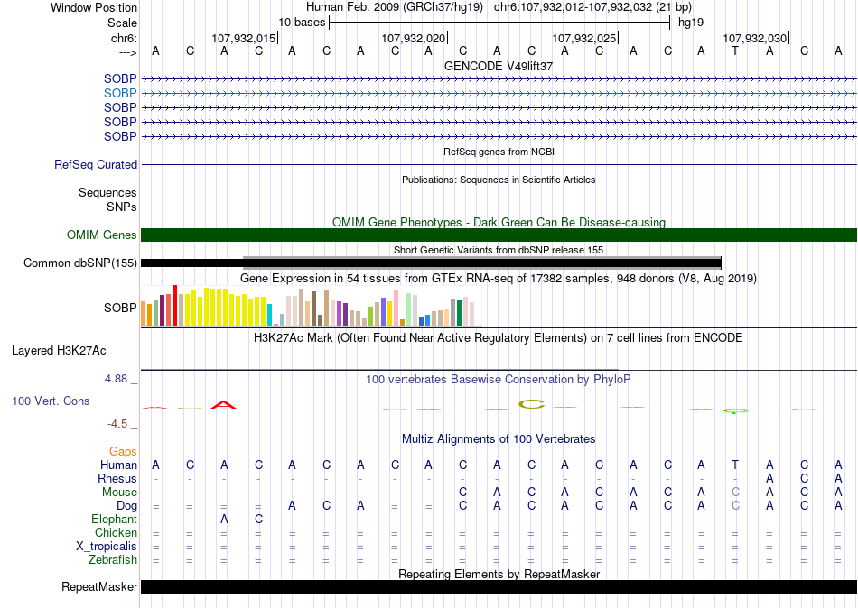Click the 107,932,025 position marker
The width and height of the screenshot is (858, 608).
click(584, 38)
